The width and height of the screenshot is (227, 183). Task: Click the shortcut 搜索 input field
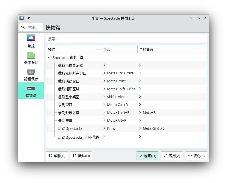(126, 39)
